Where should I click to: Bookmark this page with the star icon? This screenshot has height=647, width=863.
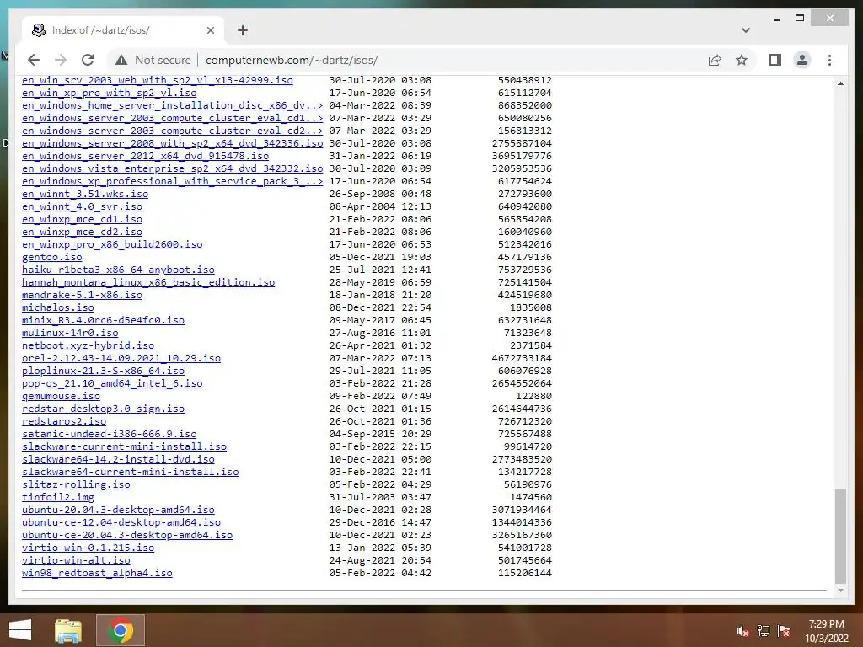click(x=742, y=60)
